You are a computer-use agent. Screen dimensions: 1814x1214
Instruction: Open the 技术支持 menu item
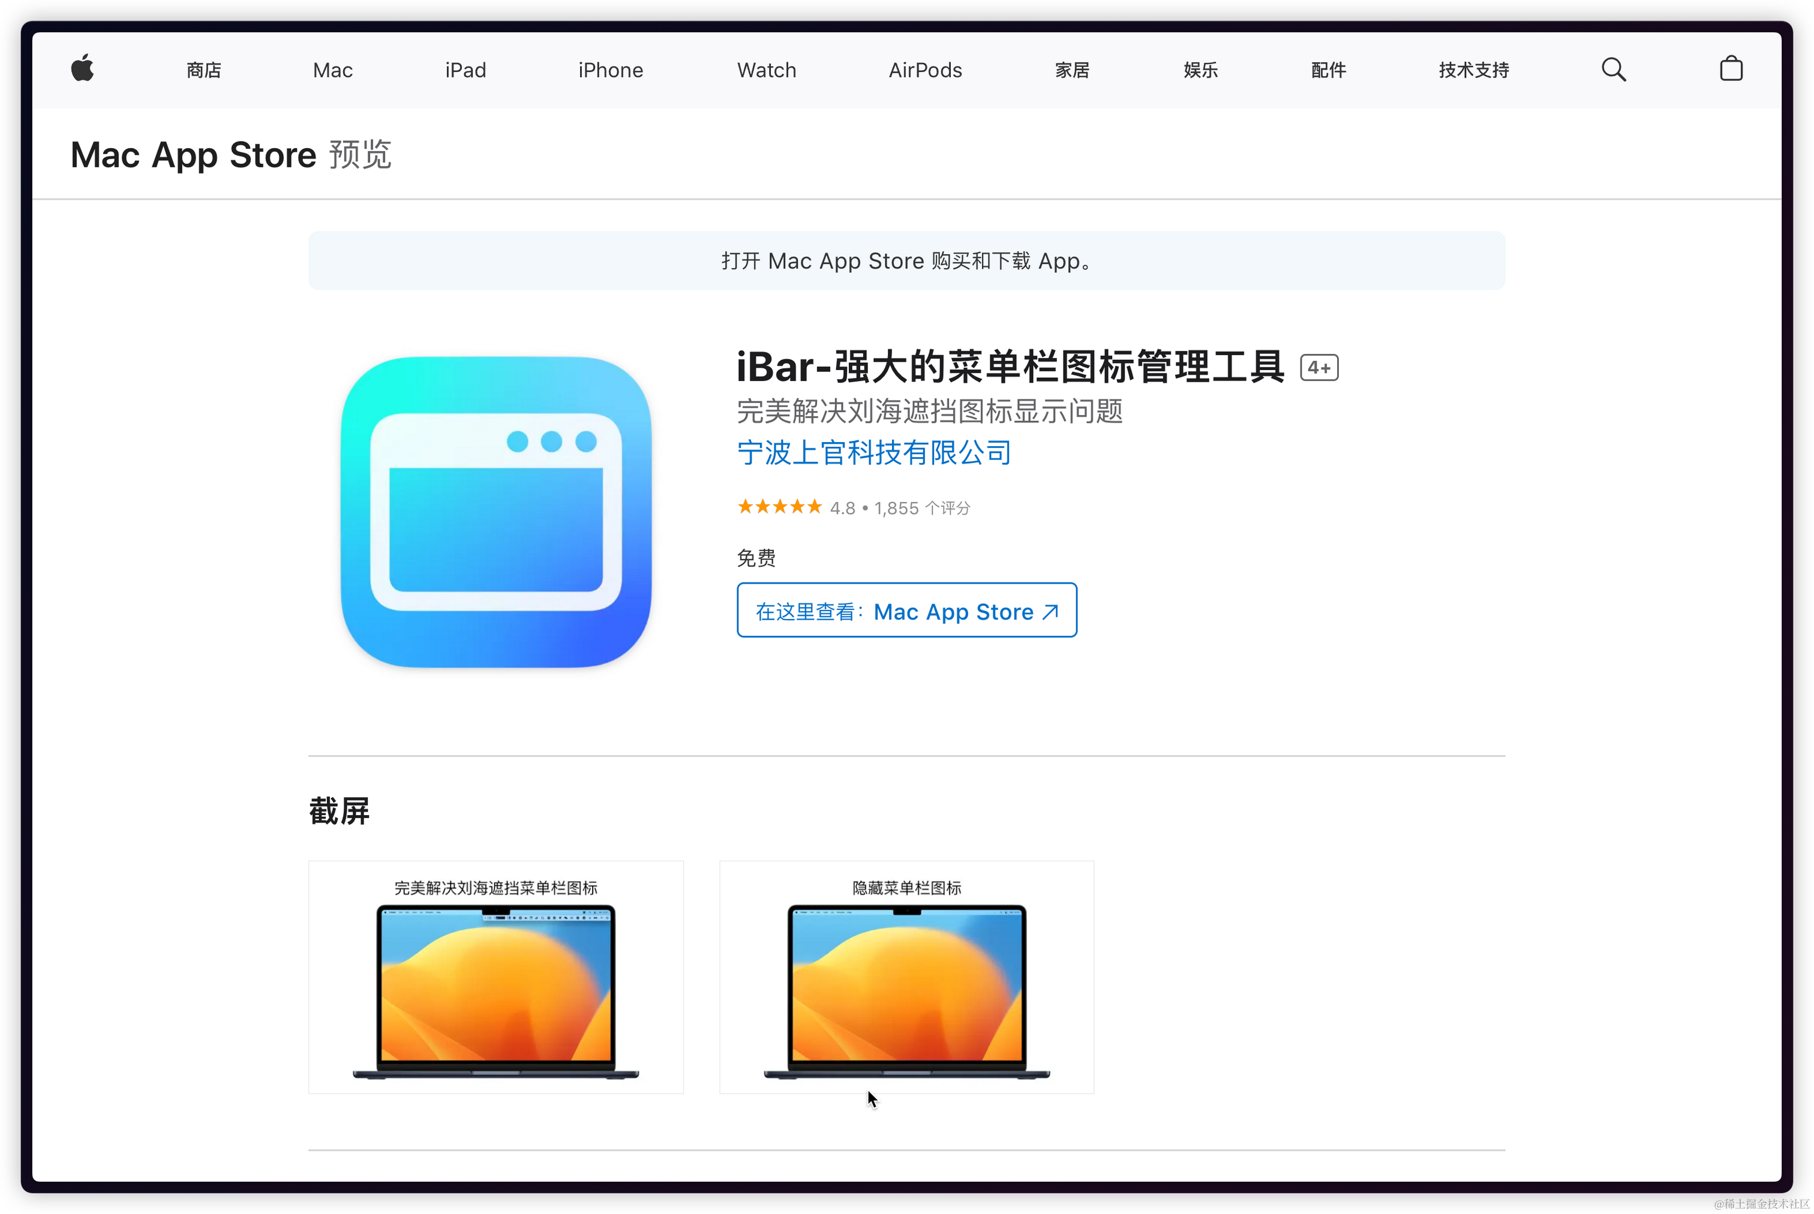click(1473, 70)
